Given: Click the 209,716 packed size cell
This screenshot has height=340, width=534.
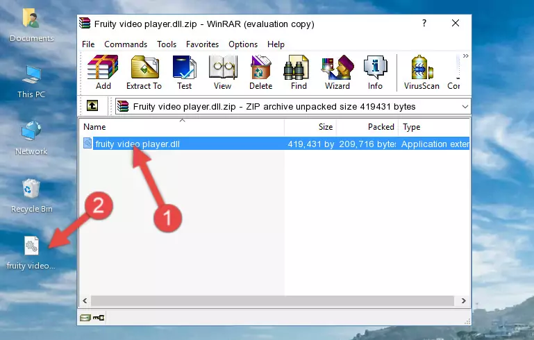Looking at the screenshot, I should [x=367, y=144].
